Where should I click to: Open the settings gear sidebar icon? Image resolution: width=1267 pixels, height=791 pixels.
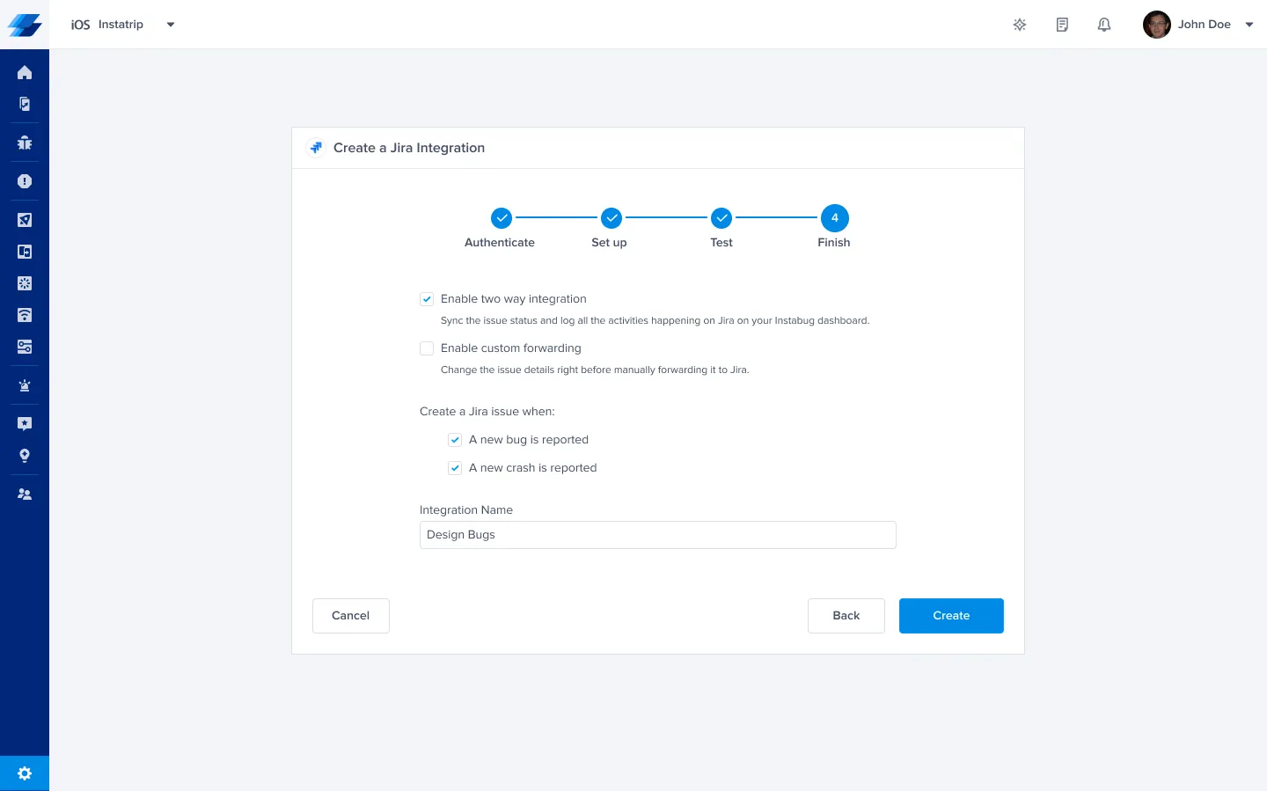25,773
